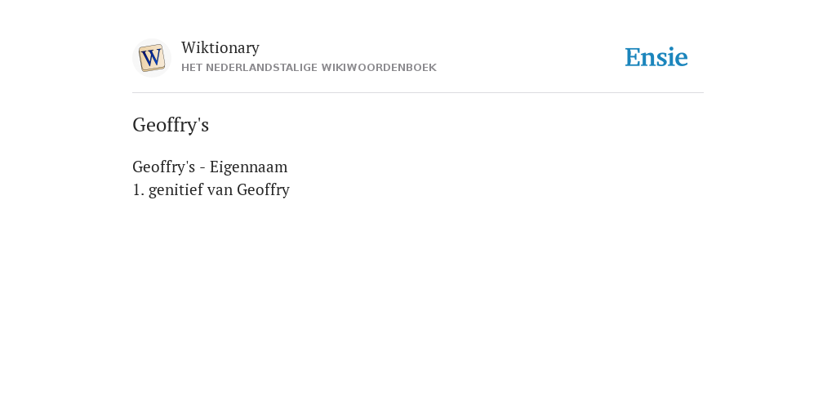Open the blue Ensie logo link
This screenshot has height=418, width=836.
(x=656, y=58)
